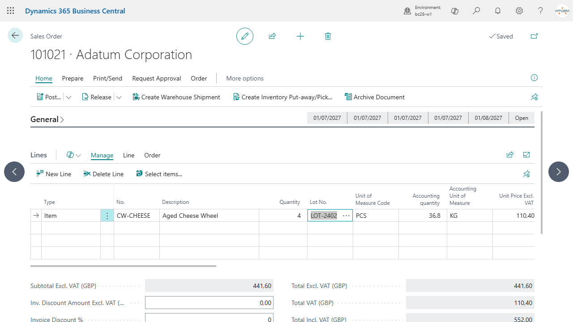The image size is (573, 322).
Task: Add a New Line
Action: click(54, 174)
